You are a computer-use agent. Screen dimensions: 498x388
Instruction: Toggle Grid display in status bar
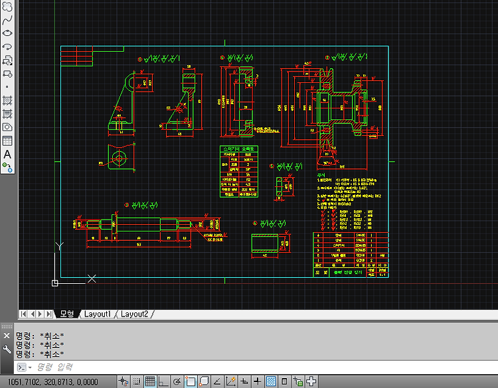pos(150,381)
